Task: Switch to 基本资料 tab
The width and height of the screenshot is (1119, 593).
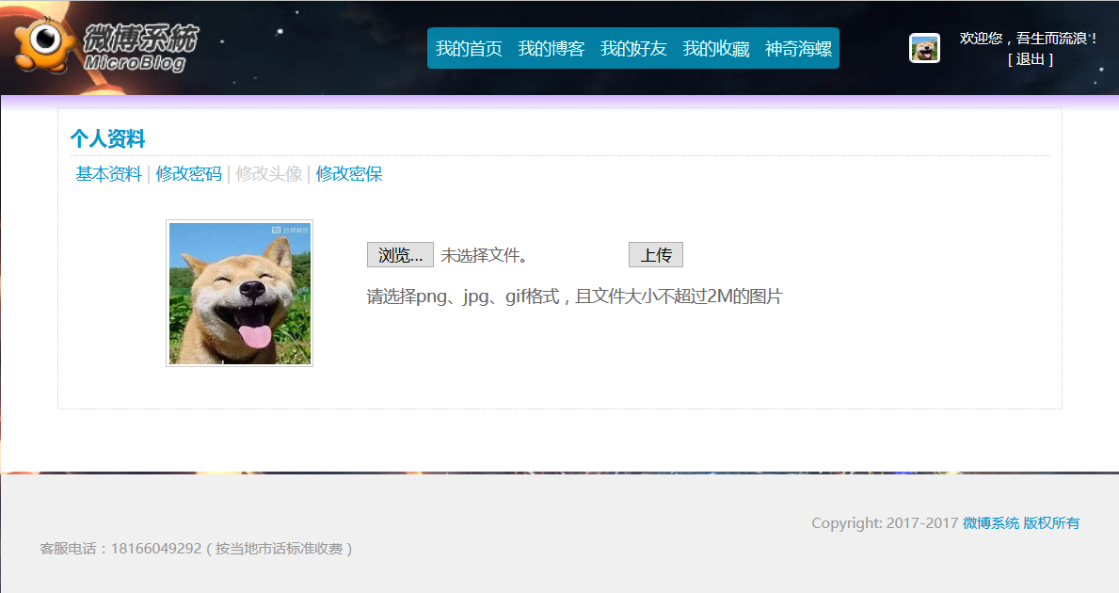Action: [x=108, y=174]
